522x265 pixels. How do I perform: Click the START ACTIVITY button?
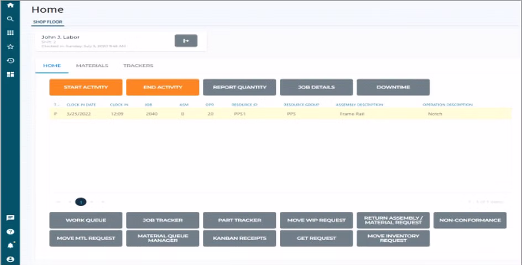tap(86, 87)
